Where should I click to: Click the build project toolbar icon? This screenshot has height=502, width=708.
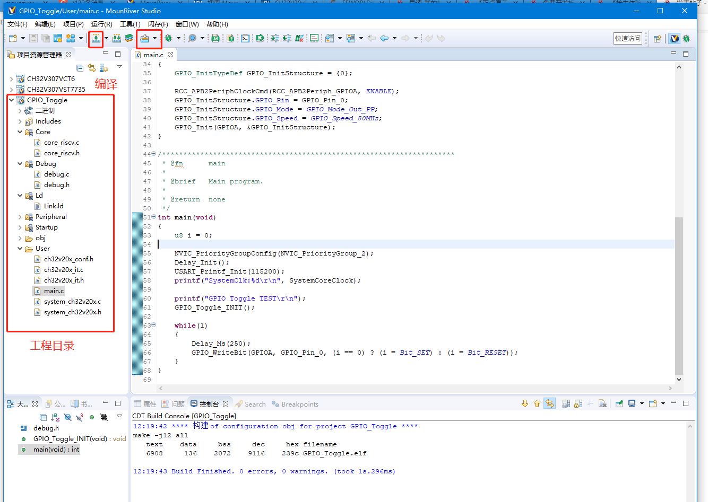coord(96,38)
